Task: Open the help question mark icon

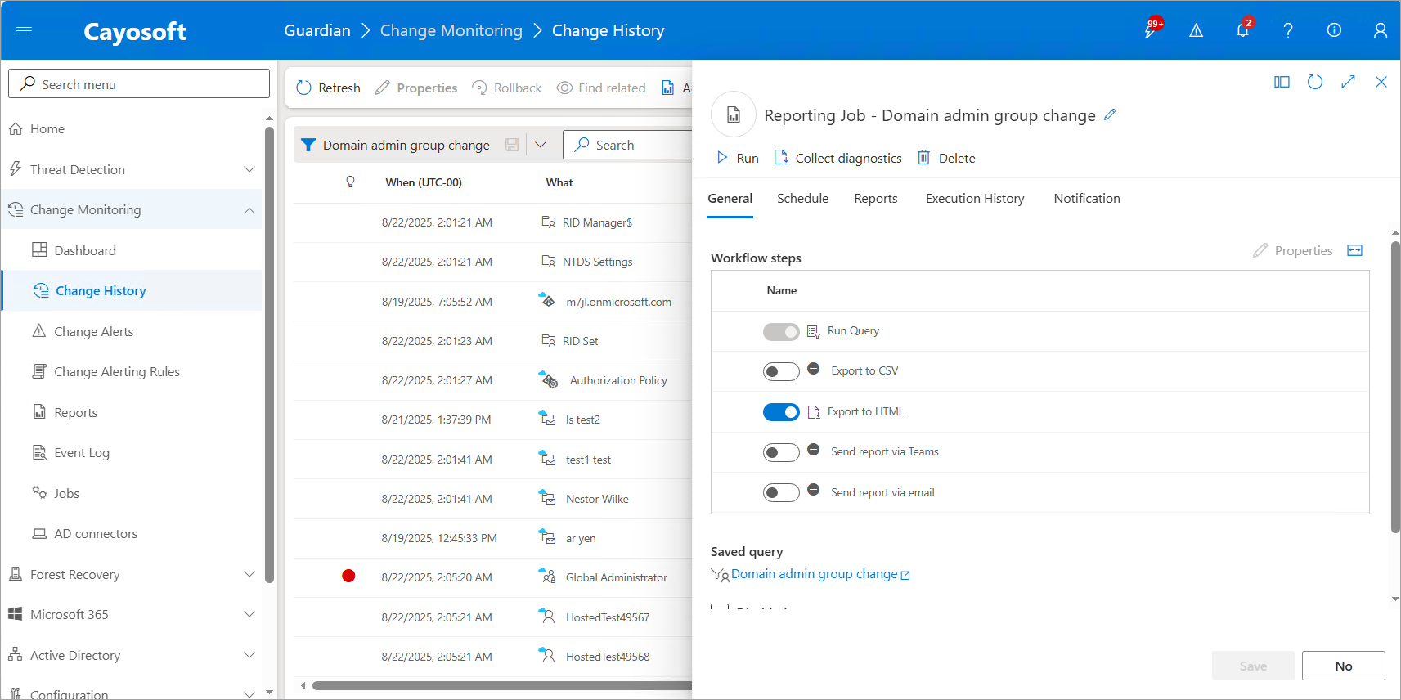Action: (1288, 30)
